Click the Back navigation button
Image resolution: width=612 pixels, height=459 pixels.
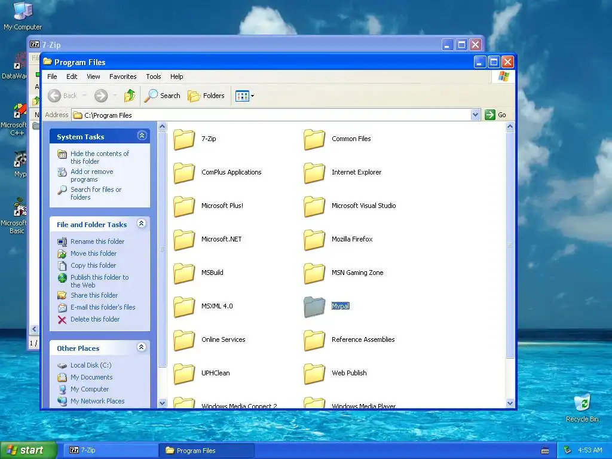tap(62, 96)
